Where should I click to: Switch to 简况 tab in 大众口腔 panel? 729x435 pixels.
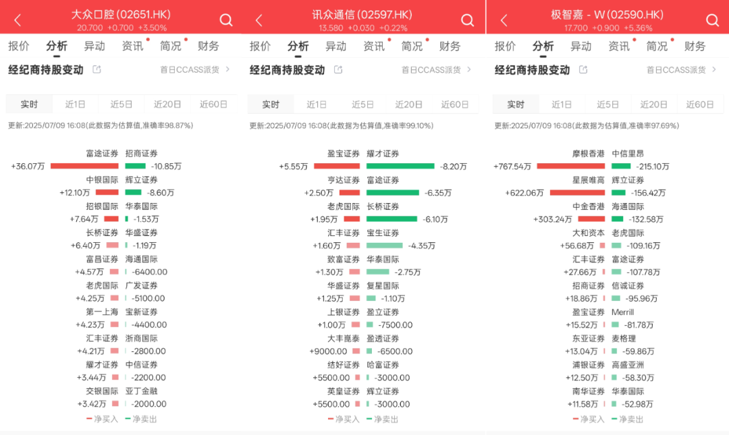coord(171,46)
